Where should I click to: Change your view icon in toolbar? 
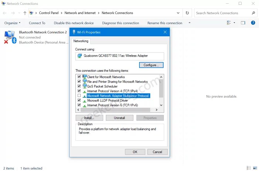tap(229, 23)
